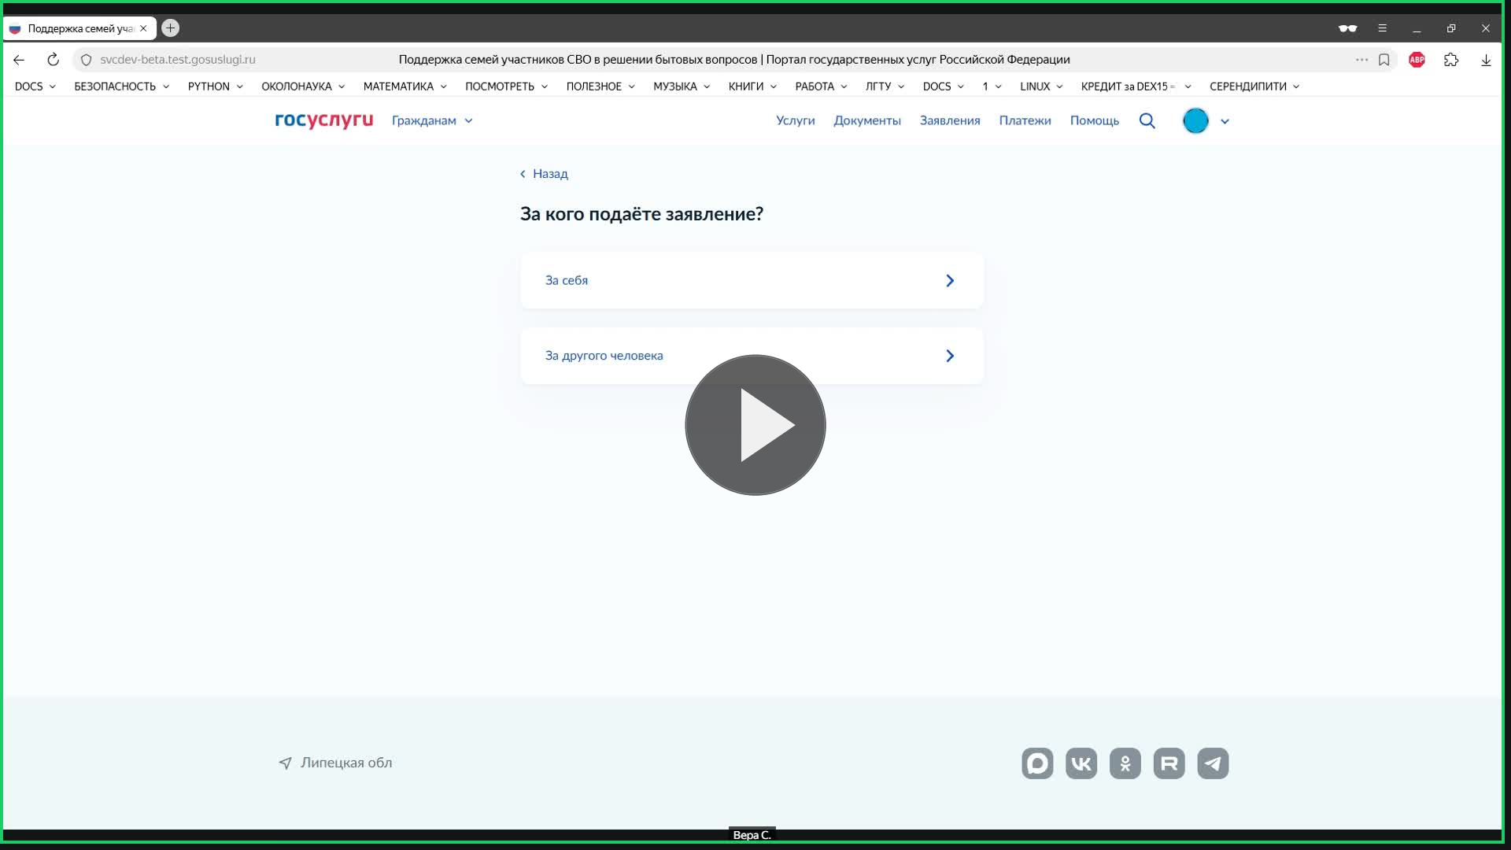The width and height of the screenshot is (1511, 850).
Task: Open the extensions puzzle icon
Action: pos(1451,60)
